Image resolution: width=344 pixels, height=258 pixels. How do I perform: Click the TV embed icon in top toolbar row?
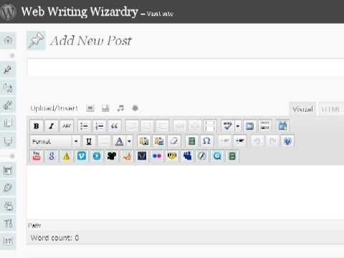pyautogui.click(x=282, y=126)
